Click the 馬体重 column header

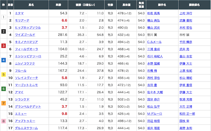[x=127, y=5]
